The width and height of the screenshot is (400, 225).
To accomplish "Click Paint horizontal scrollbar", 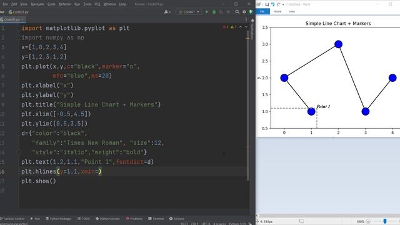I will [329, 216].
